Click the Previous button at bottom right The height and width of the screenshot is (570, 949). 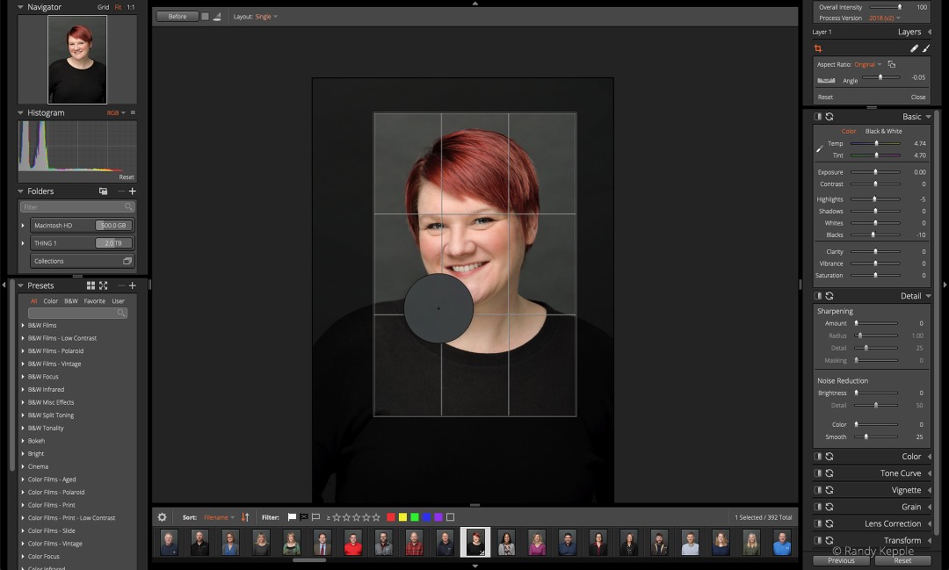click(x=841, y=559)
